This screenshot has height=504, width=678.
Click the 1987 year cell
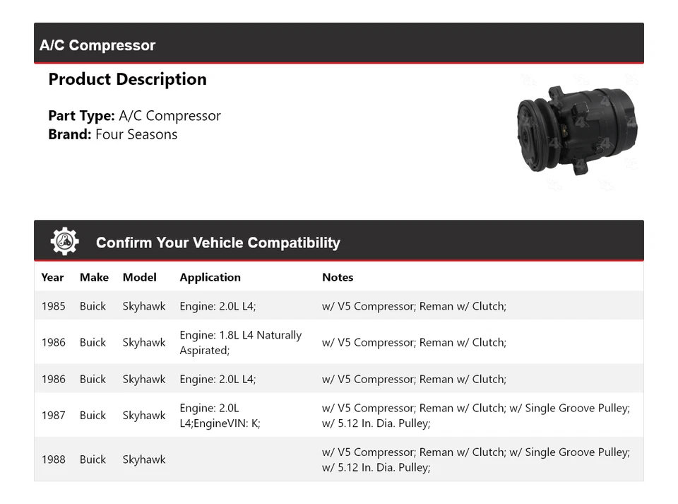pos(53,416)
